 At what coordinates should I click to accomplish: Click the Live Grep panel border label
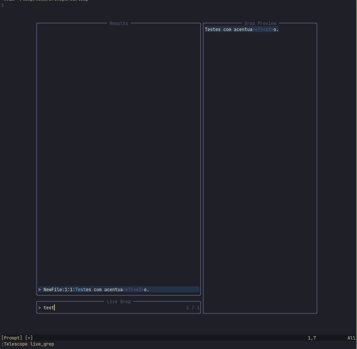point(118,301)
